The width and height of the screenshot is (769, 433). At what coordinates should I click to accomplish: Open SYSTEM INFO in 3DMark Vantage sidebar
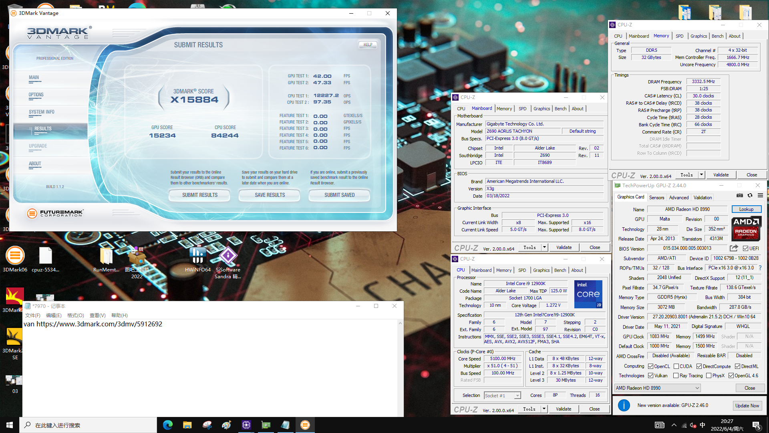41,112
